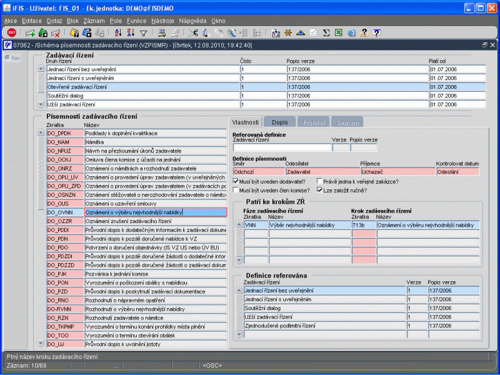
Task: Open the Nástroje menu
Action: [162, 21]
